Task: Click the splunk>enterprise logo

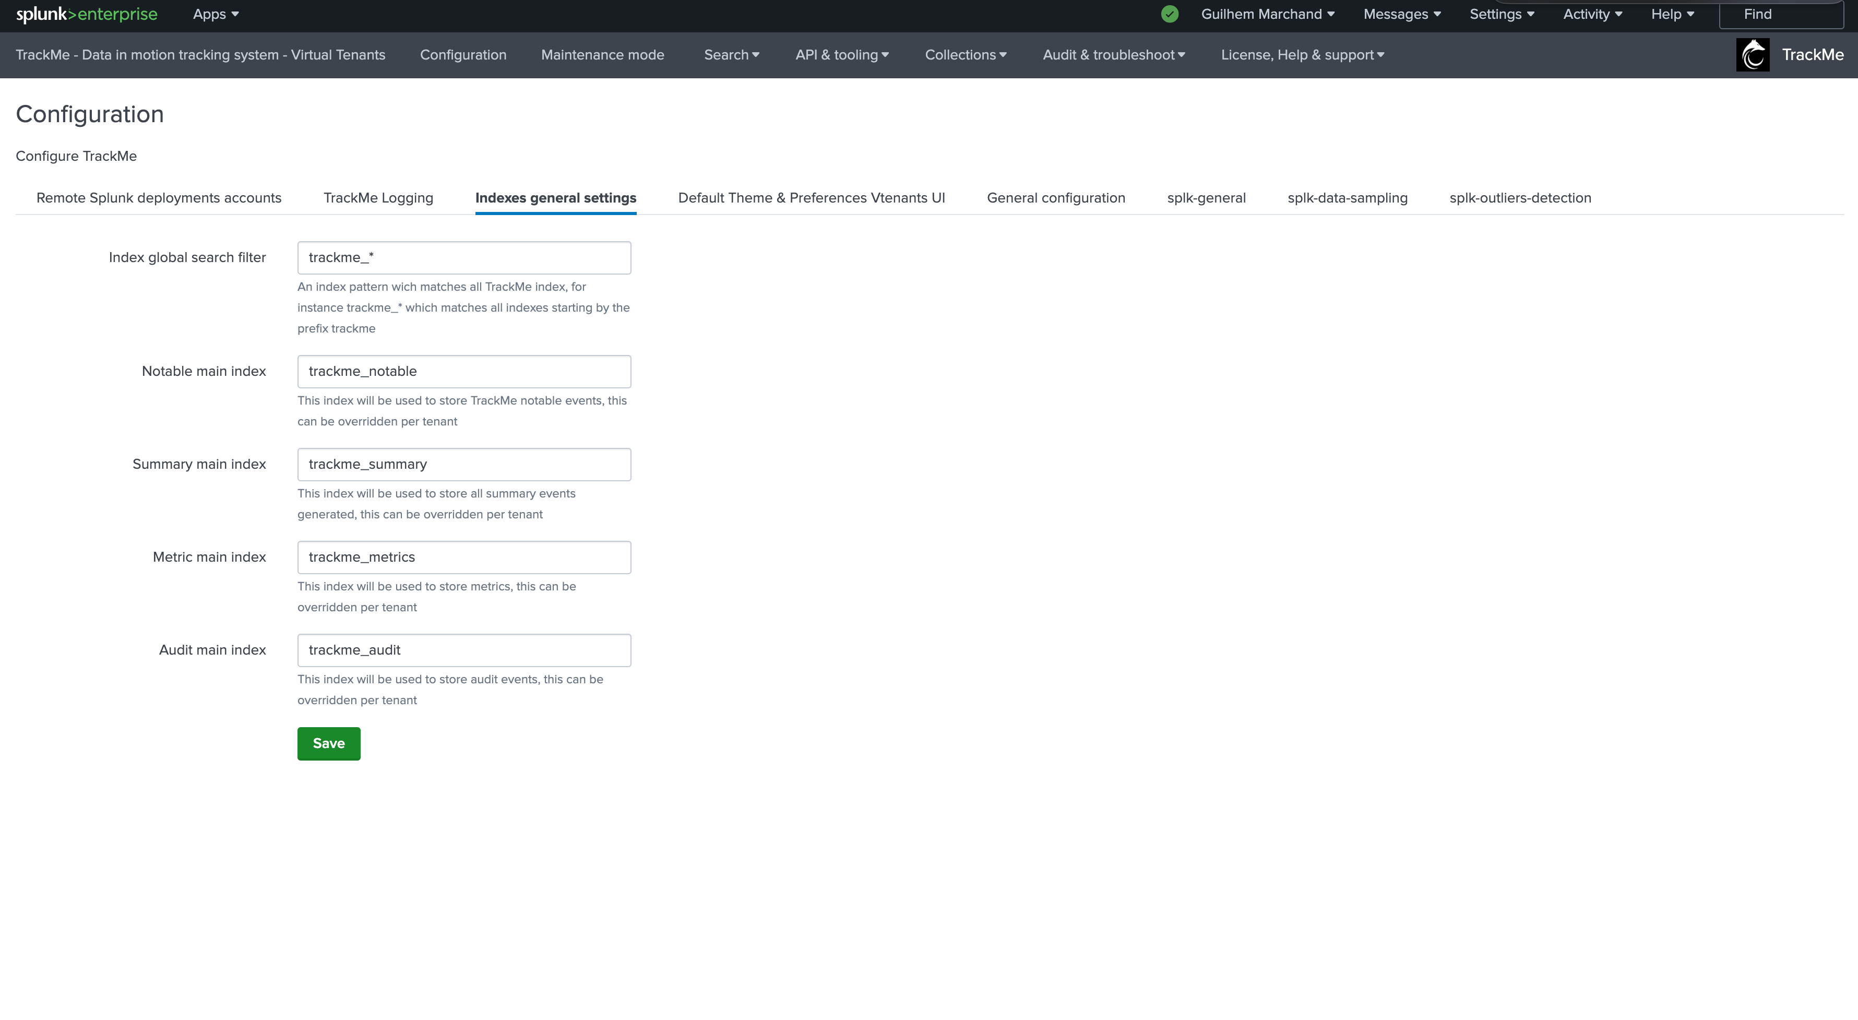Action: click(x=87, y=15)
